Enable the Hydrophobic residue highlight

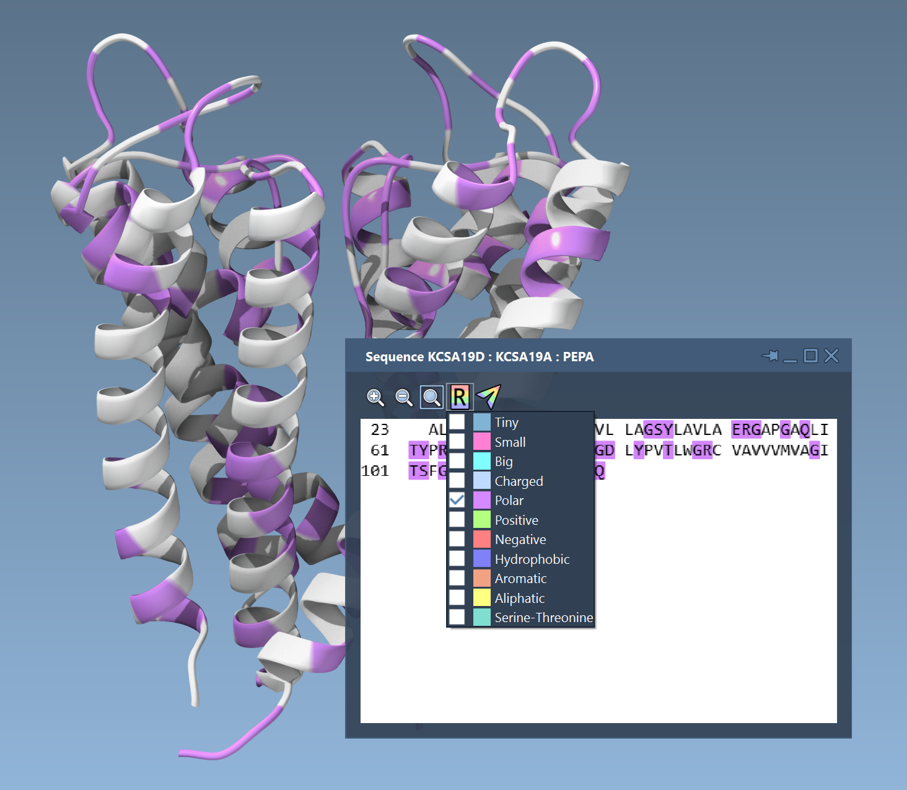457,559
